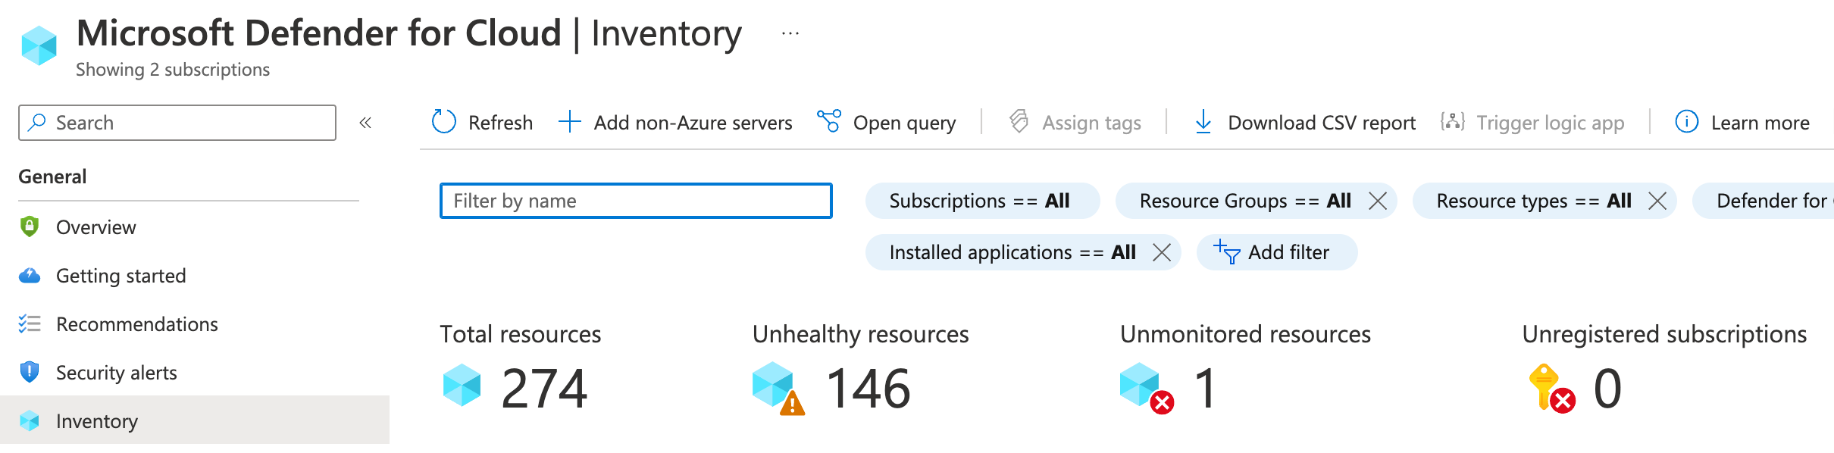Viewport: 1834px width, 453px height.
Task: Open the Installed applications == All filter
Action: point(1011,252)
